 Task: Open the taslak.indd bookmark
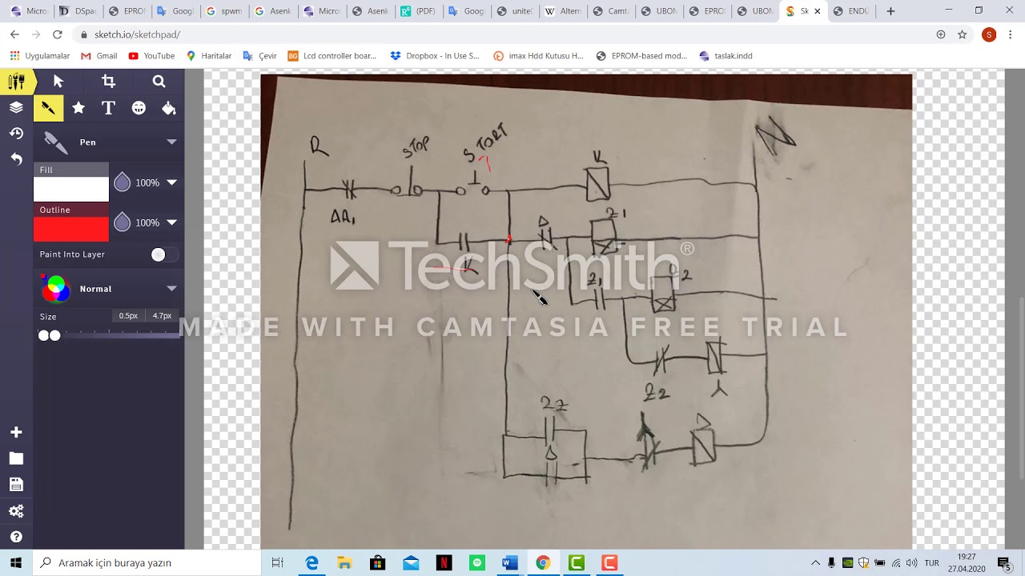coord(726,56)
